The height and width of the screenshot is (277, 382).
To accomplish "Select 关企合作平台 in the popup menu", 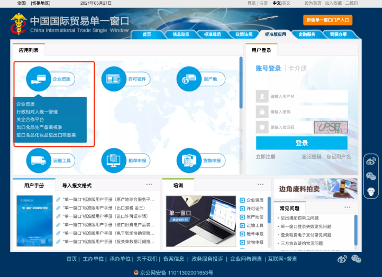I will coord(30,120).
